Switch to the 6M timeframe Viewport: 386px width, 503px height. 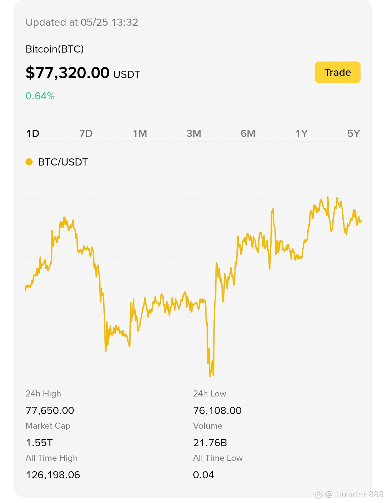click(248, 133)
